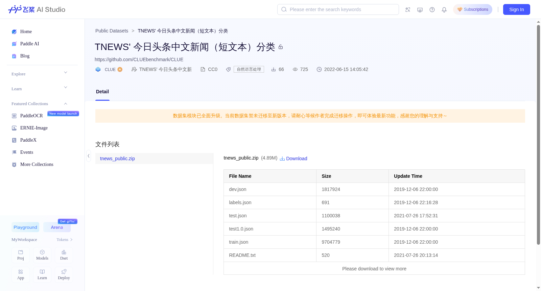Open the notifications bell icon
Viewport: 541px width, 291px height.
click(444, 9)
